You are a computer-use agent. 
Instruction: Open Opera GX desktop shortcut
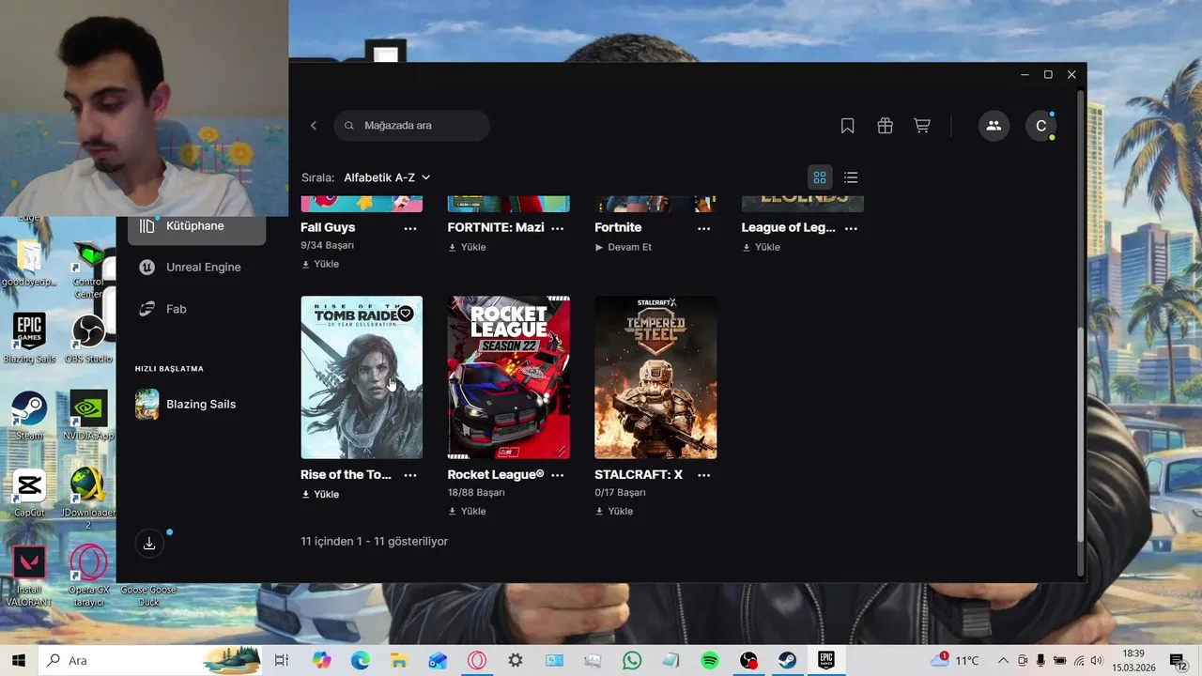[x=89, y=575]
